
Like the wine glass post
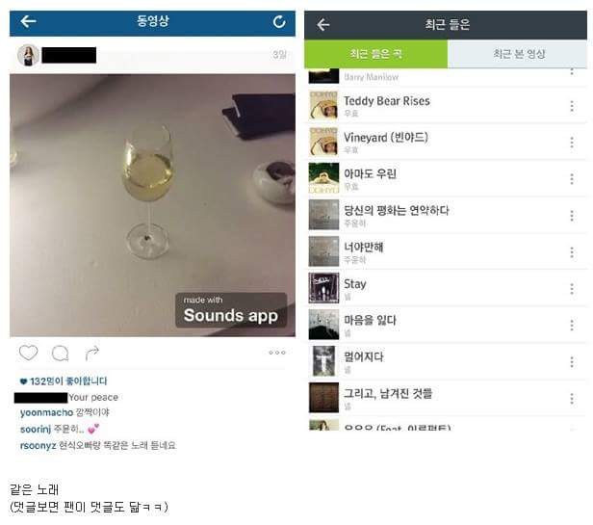[x=28, y=353]
